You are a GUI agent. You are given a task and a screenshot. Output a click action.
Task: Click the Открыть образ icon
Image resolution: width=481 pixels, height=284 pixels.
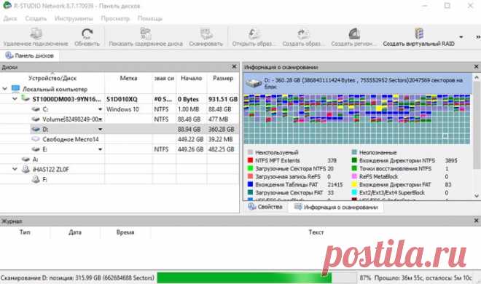(254, 33)
